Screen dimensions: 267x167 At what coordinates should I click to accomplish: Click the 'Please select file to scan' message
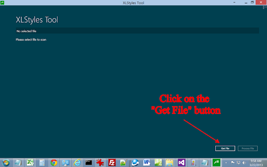[31, 40]
